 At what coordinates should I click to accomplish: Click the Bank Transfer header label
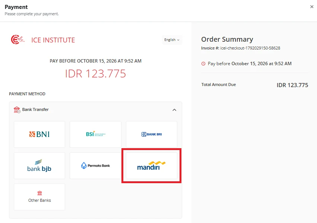tap(35, 109)
